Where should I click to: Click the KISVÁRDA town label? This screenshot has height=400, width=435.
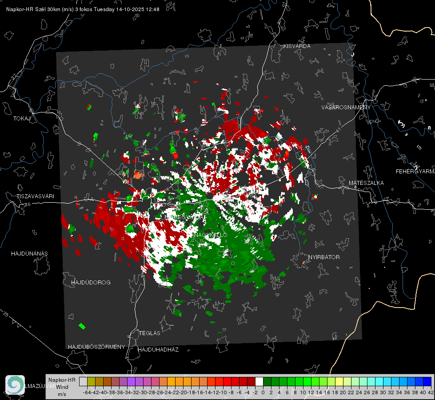tap(297, 46)
